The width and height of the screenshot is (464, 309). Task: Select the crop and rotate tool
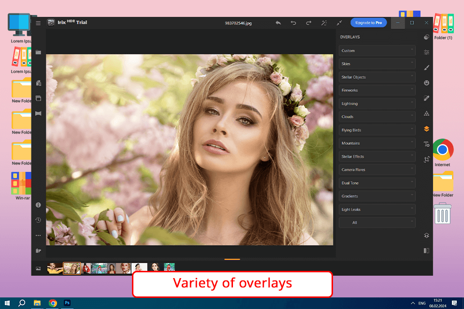click(426, 160)
